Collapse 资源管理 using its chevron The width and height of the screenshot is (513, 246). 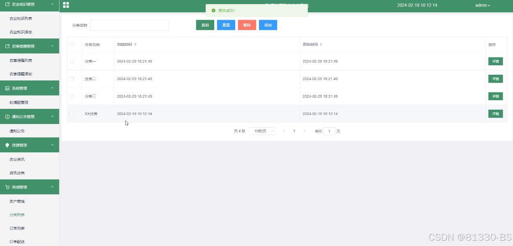click(x=52, y=145)
